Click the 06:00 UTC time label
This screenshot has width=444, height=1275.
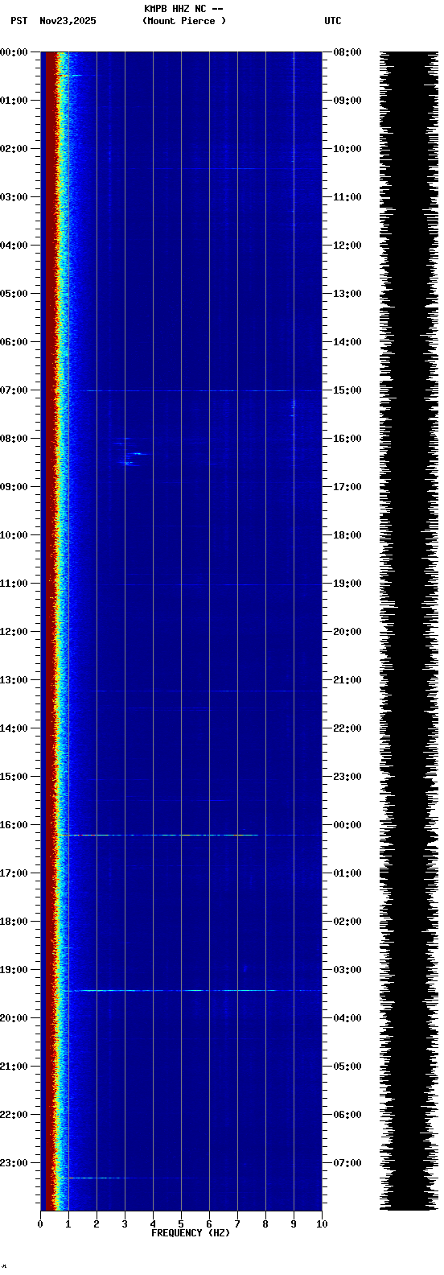coord(347,1115)
